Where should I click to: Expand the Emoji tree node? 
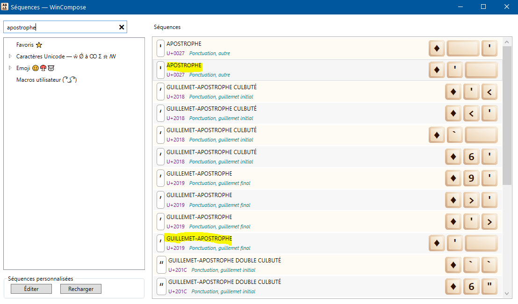[10, 68]
